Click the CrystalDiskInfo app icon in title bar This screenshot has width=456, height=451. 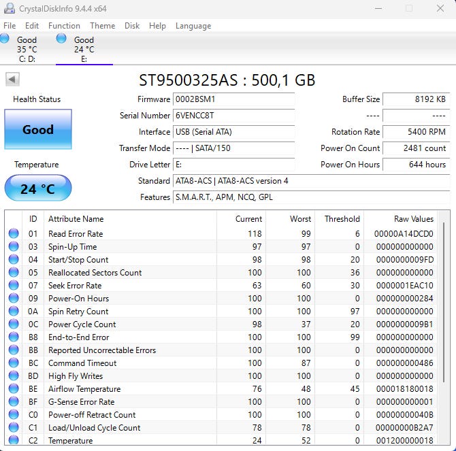[x=9, y=8]
